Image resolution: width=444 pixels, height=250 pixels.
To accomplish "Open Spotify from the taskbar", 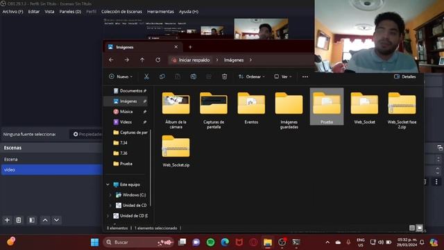I will coord(210,242).
